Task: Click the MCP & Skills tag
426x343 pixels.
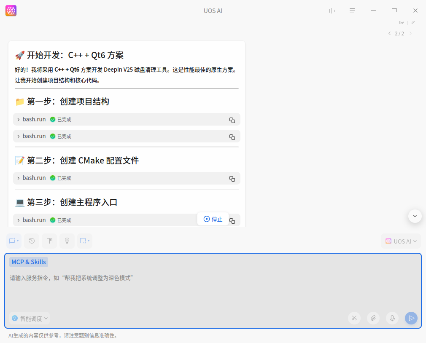Action: coord(28,262)
